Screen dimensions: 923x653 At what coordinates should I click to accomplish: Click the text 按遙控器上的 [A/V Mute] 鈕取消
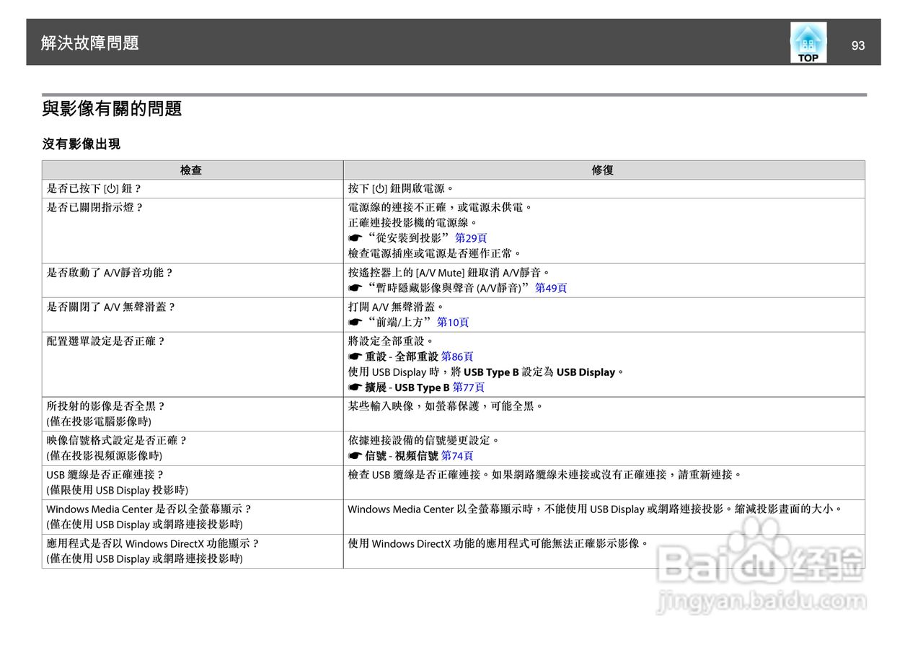pyautogui.click(x=424, y=273)
